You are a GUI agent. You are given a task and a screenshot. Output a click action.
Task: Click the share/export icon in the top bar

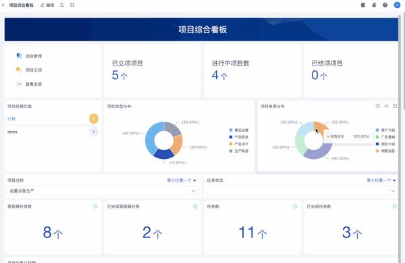61,5
